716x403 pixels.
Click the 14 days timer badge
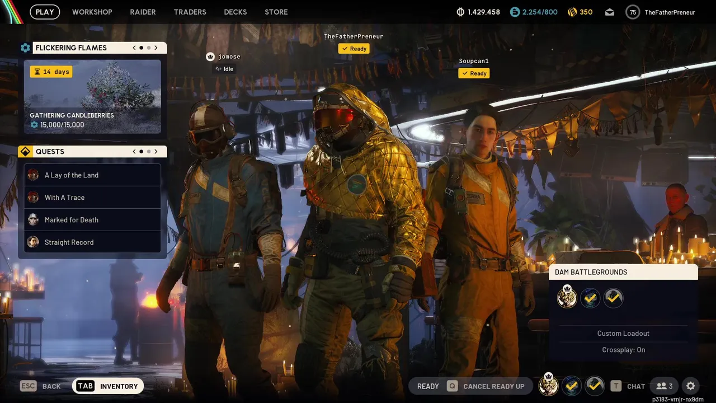(x=51, y=72)
